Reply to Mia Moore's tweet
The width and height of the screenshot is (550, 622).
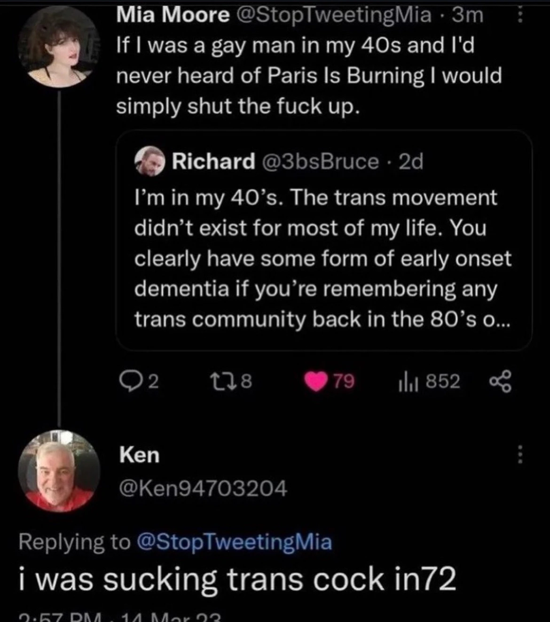[x=128, y=382]
